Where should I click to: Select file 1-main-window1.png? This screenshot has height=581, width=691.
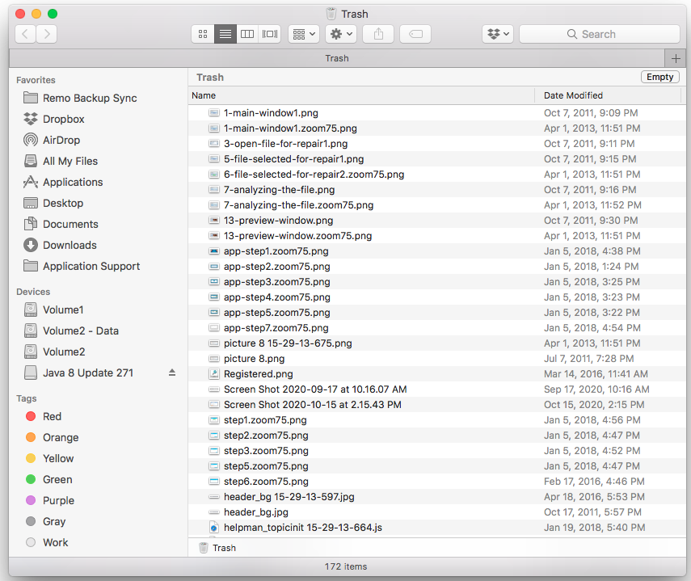pos(436,113)
